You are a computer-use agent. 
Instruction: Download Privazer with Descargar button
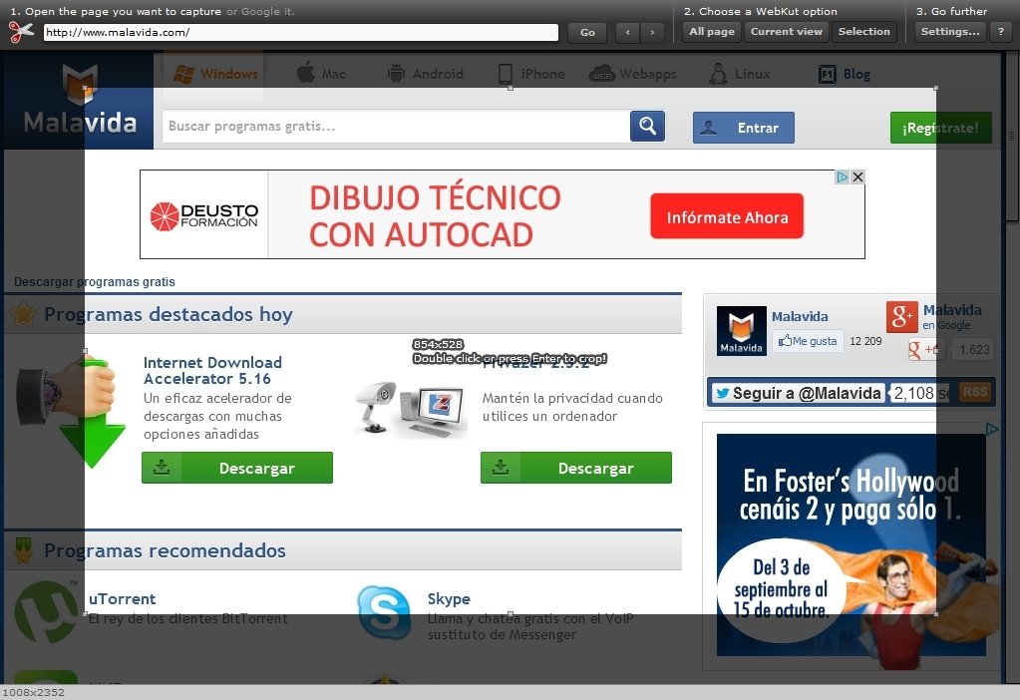tap(575, 468)
